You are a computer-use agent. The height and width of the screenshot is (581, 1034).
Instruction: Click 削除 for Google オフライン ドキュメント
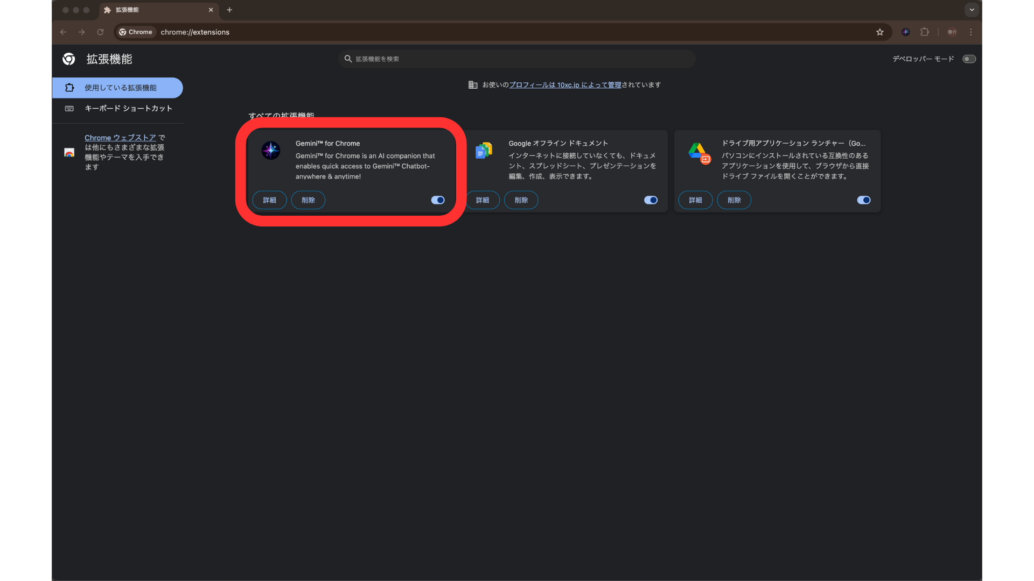tap(521, 200)
